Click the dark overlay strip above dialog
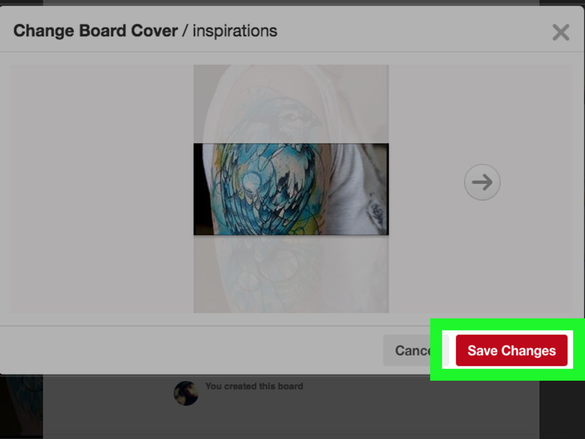The height and width of the screenshot is (439, 585). click(x=291, y=2)
